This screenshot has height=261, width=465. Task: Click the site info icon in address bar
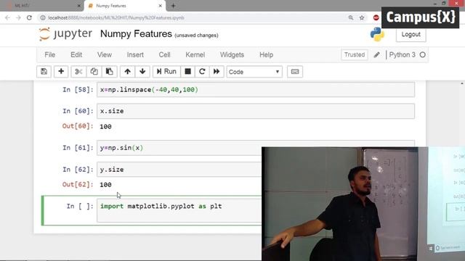pos(43,17)
